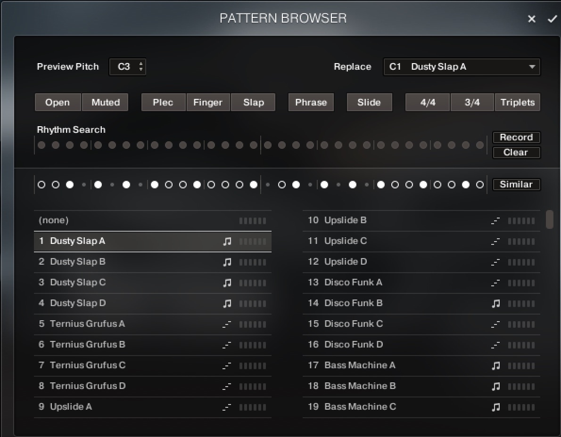
Task: Click the music note icon for Dusty Slap A
Action: tap(227, 241)
